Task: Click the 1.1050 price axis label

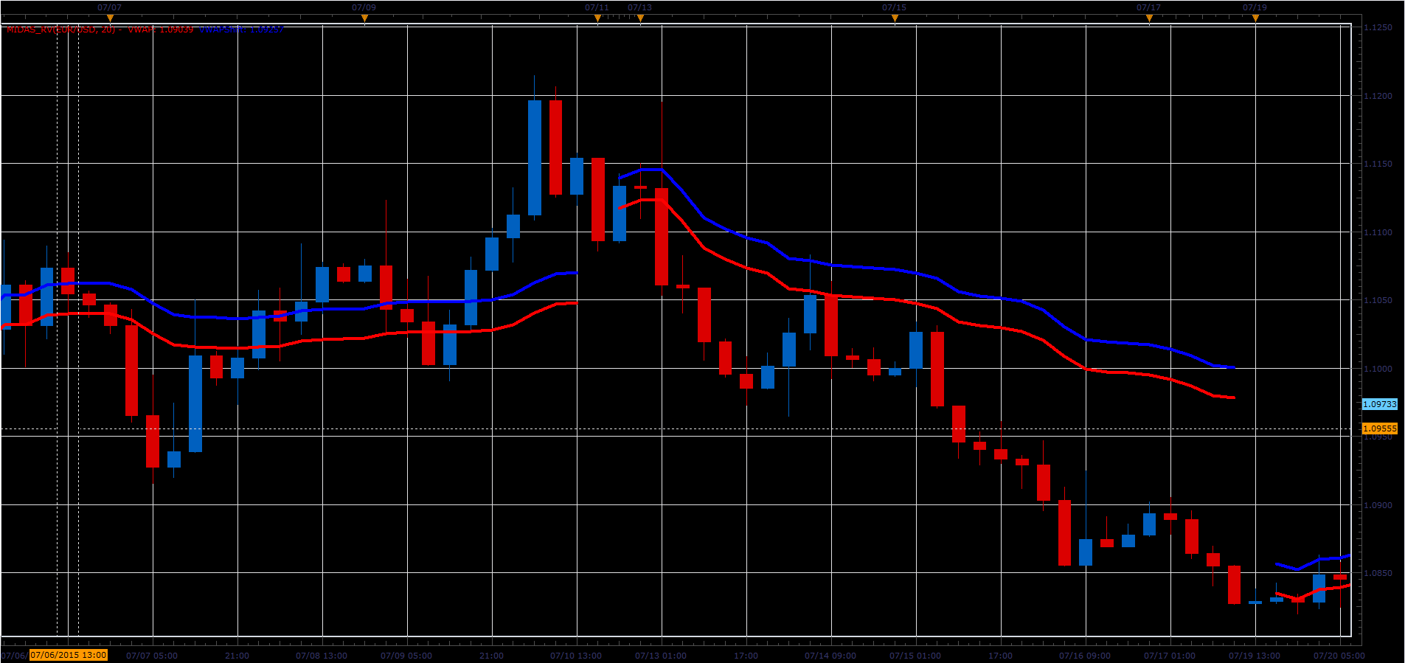Action: [1378, 300]
